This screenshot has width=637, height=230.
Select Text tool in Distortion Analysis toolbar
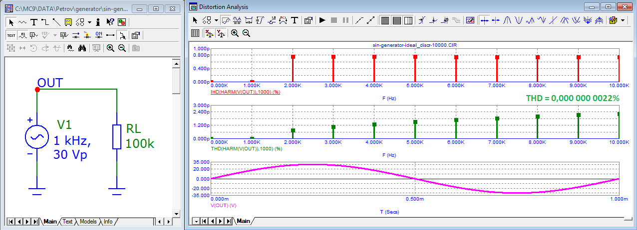295,20
